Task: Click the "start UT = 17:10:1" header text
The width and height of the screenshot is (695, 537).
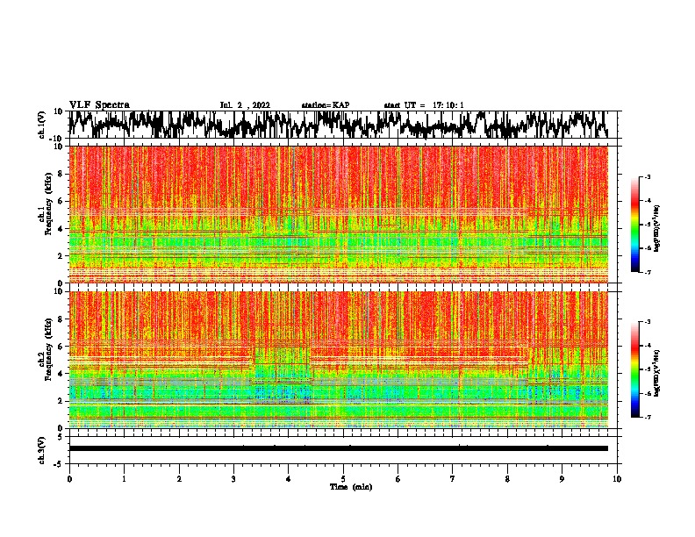Action: pyautogui.click(x=424, y=105)
